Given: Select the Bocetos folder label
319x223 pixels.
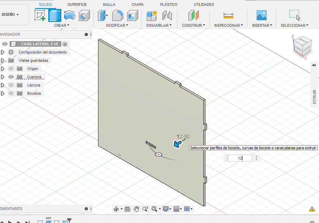Looking at the screenshot, I should (x=34, y=93).
